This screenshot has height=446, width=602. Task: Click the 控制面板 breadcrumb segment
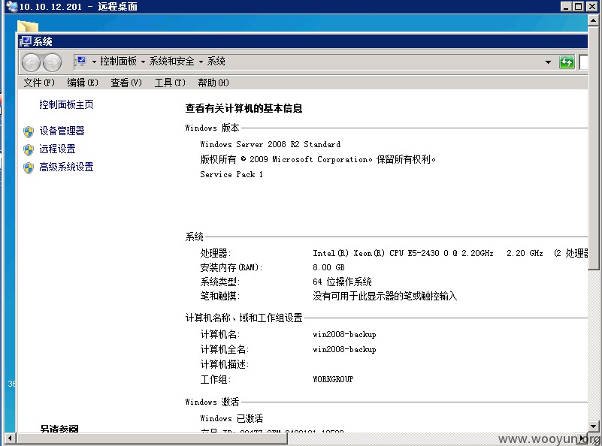tap(118, 61)
